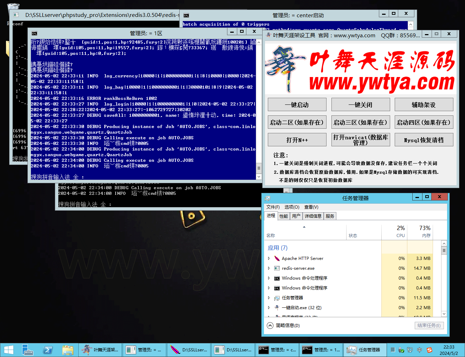Select the 进程 tab
This screenshot has height=357, width=465.
tap(271, 216)
